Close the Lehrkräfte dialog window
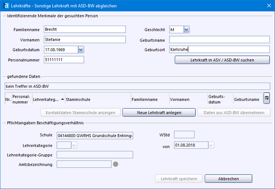 click(x=268, y=5)
